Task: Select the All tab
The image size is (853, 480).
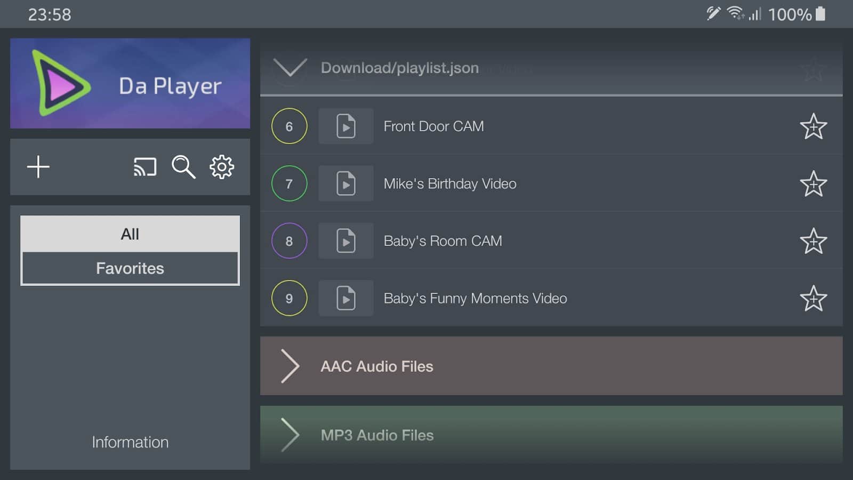Action: (x=130, y=234)
